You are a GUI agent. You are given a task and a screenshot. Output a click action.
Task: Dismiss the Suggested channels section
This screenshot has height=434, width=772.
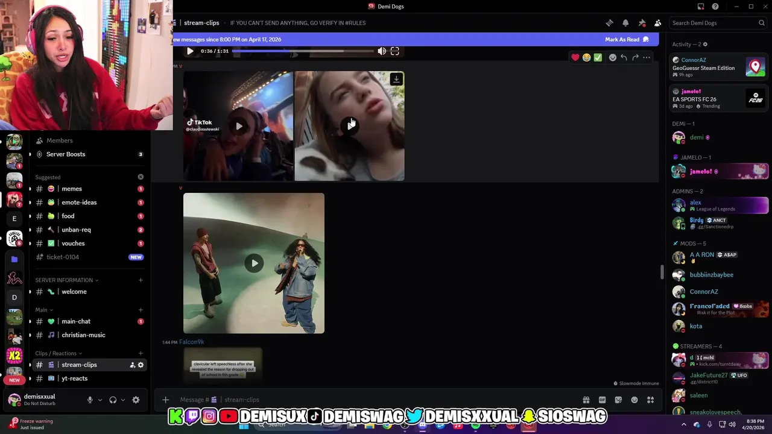coord(141,177)
